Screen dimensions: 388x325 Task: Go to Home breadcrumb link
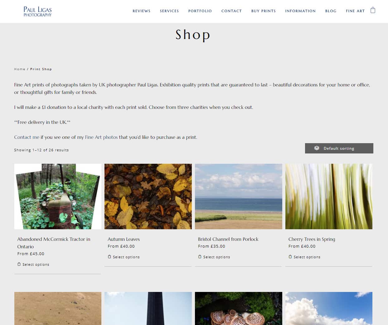20,69
